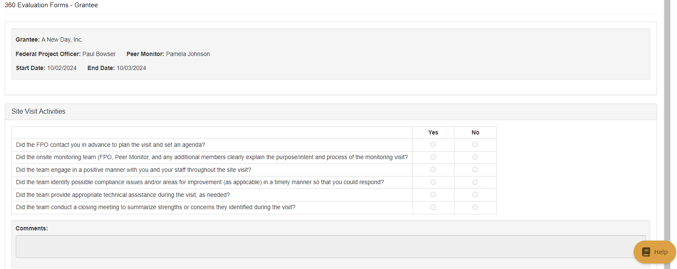Select Yes for FPO contacting you in advance
677x269 pixels.
[x=433, y=145]
